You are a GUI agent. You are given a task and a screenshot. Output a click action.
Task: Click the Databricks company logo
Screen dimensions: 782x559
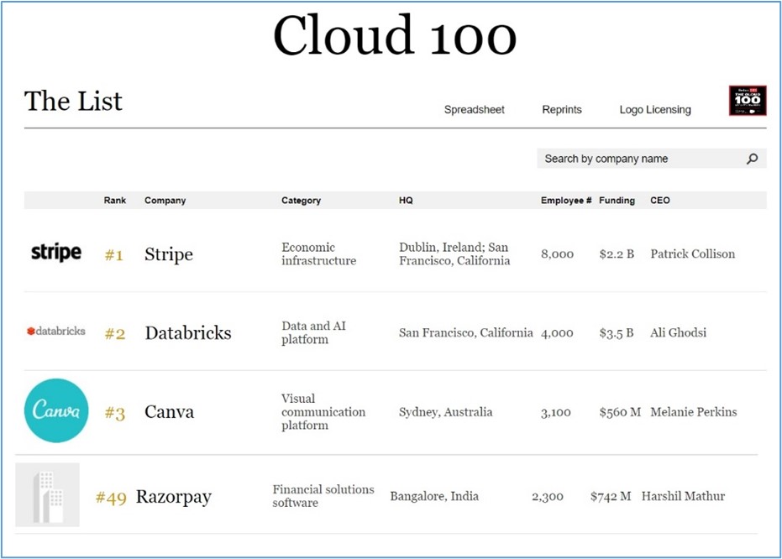coord(55,332)
